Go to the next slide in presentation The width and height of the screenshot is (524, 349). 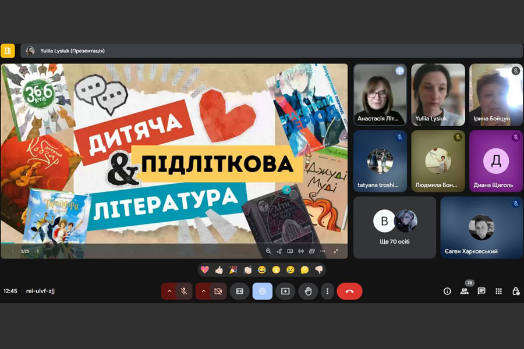click(38, 251)
